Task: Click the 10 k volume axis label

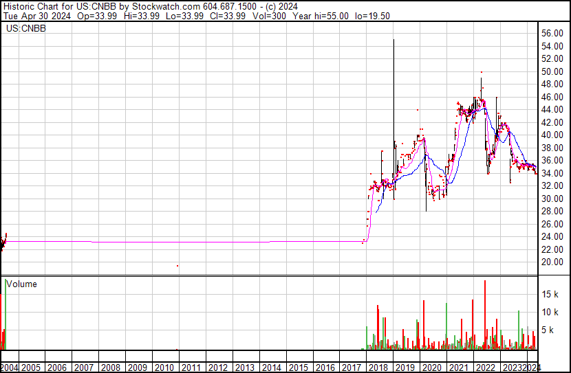Action: pos(550,312)
